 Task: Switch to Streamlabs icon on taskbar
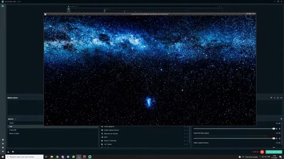90,157
